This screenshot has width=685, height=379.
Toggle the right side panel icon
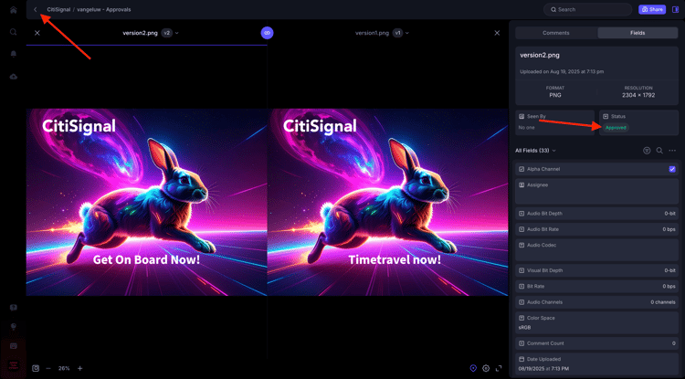[x=675, y=9]
